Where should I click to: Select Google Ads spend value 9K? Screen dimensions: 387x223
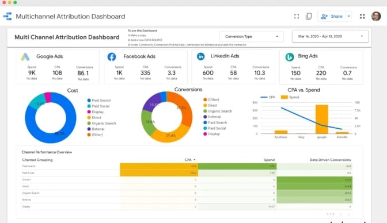click(32, 72)
